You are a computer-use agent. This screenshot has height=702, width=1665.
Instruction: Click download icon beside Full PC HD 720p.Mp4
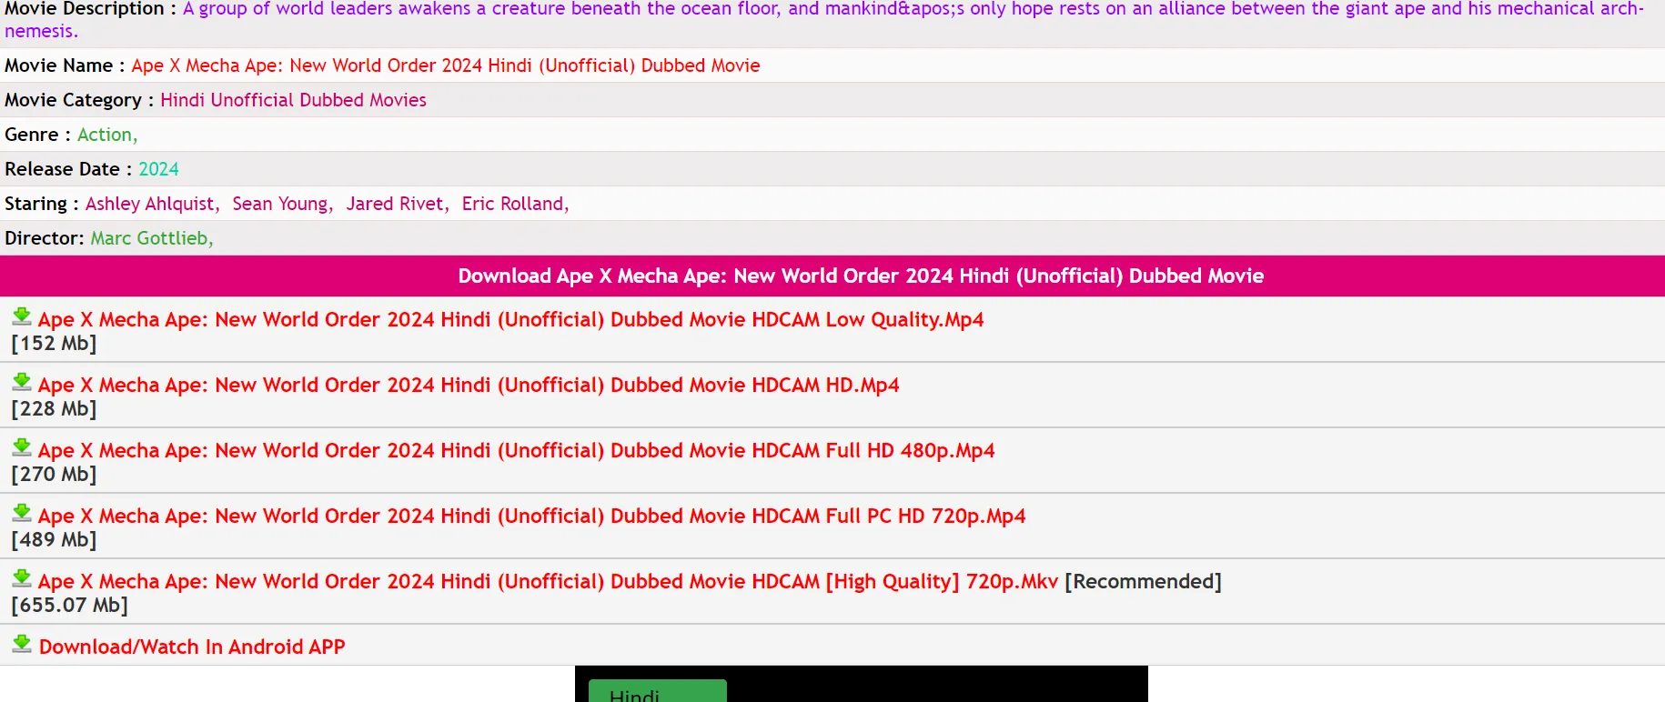[22, 513]
